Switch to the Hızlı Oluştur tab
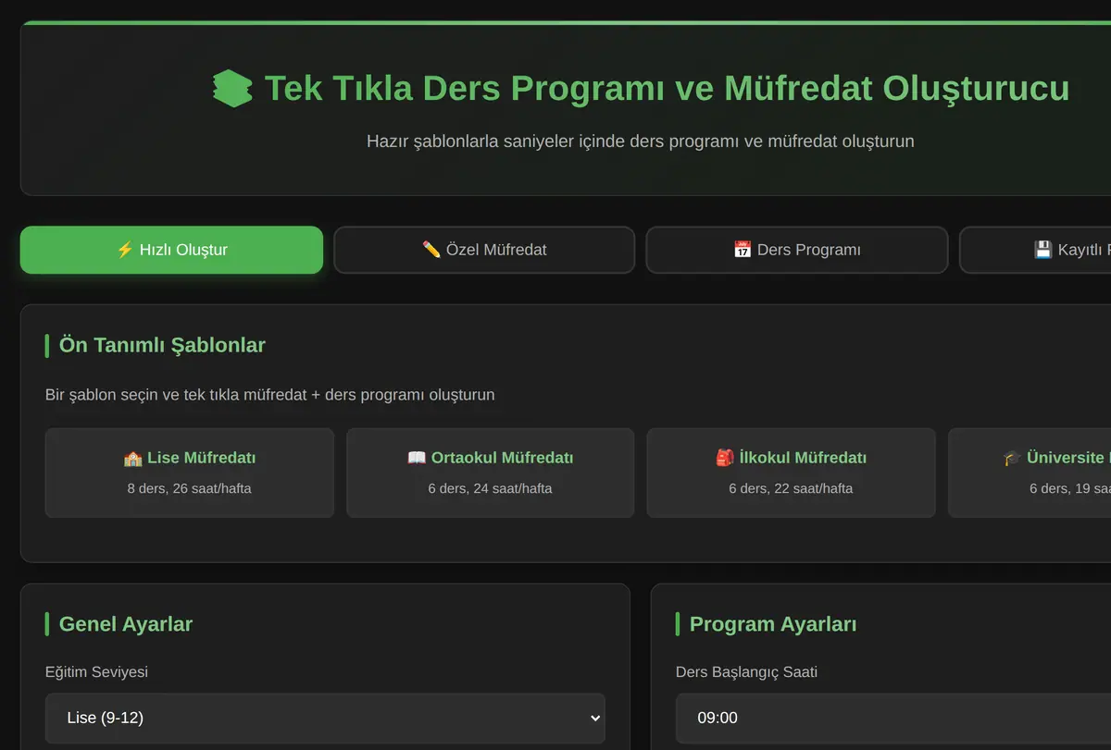 [x=171, y=250]
